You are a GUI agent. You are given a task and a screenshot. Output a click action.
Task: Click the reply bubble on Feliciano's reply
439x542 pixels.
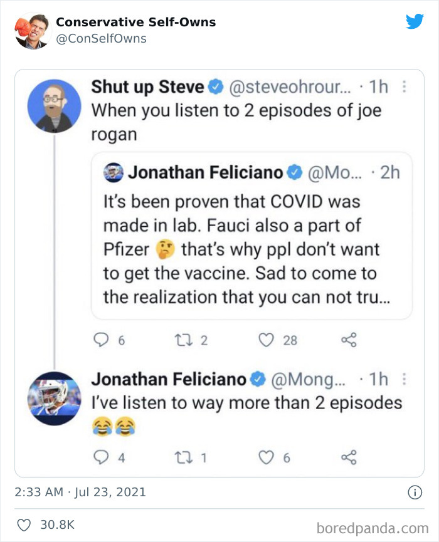tap(102, 457)
